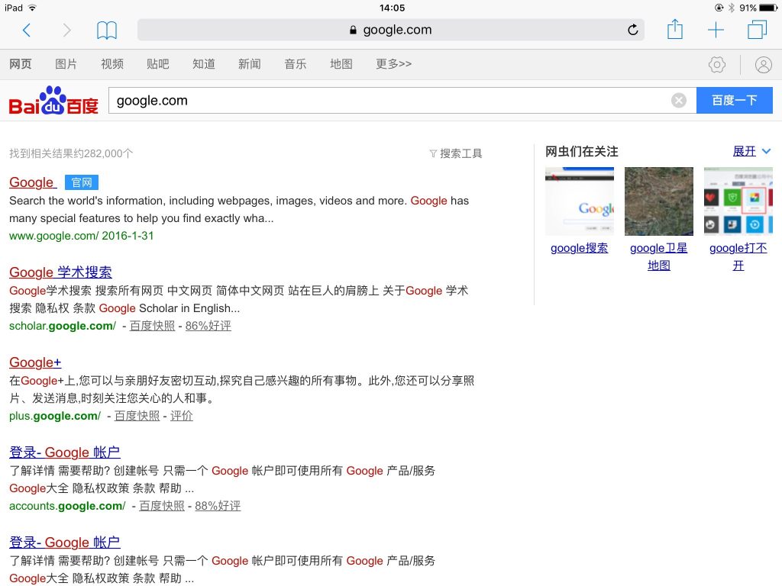Tap the battery indicator in status bar
The image size is (782, 586).
click(x=768, y=8)
